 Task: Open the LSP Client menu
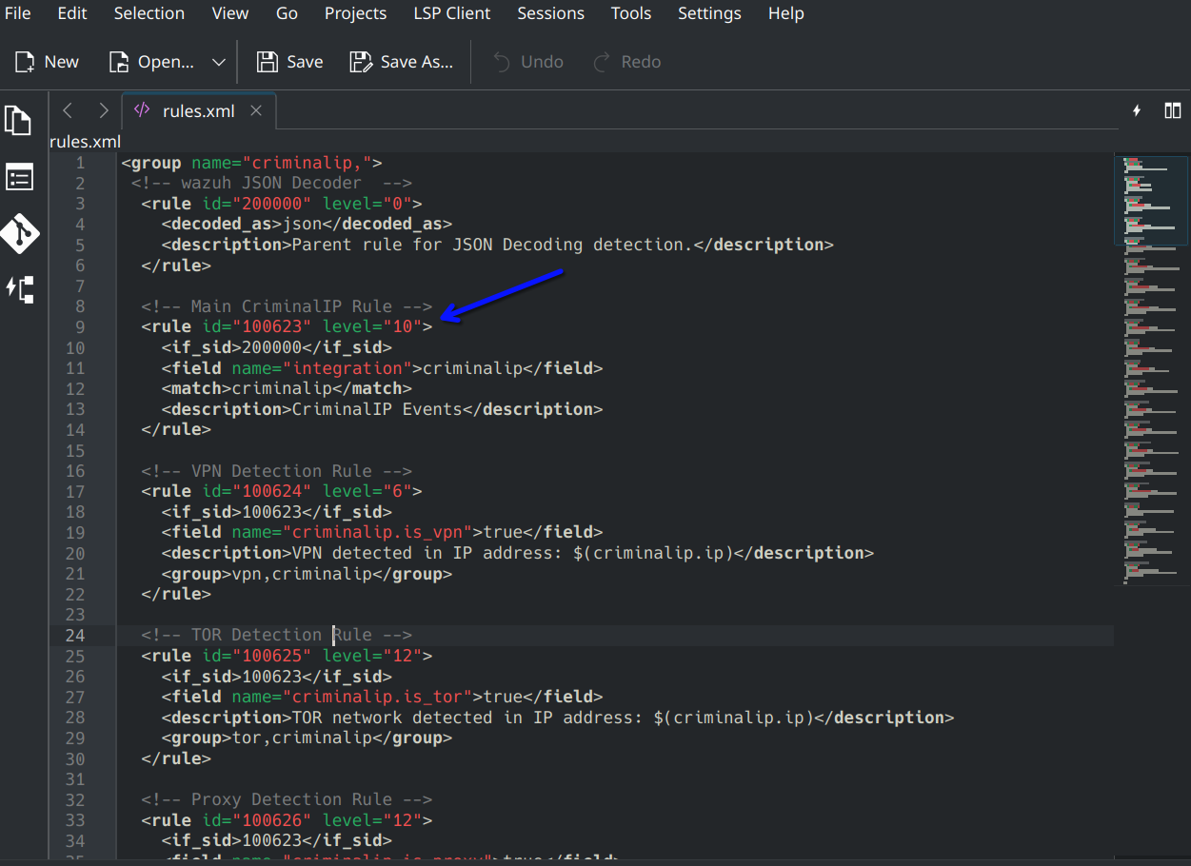(451, 13)
